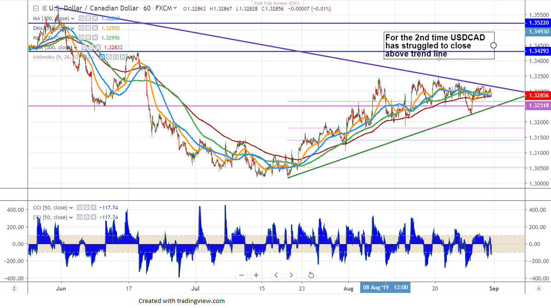Screen dimensions: 551x308
Task: Toggle visibility of first CCI (50, close)
Action: tap(80, 208)
